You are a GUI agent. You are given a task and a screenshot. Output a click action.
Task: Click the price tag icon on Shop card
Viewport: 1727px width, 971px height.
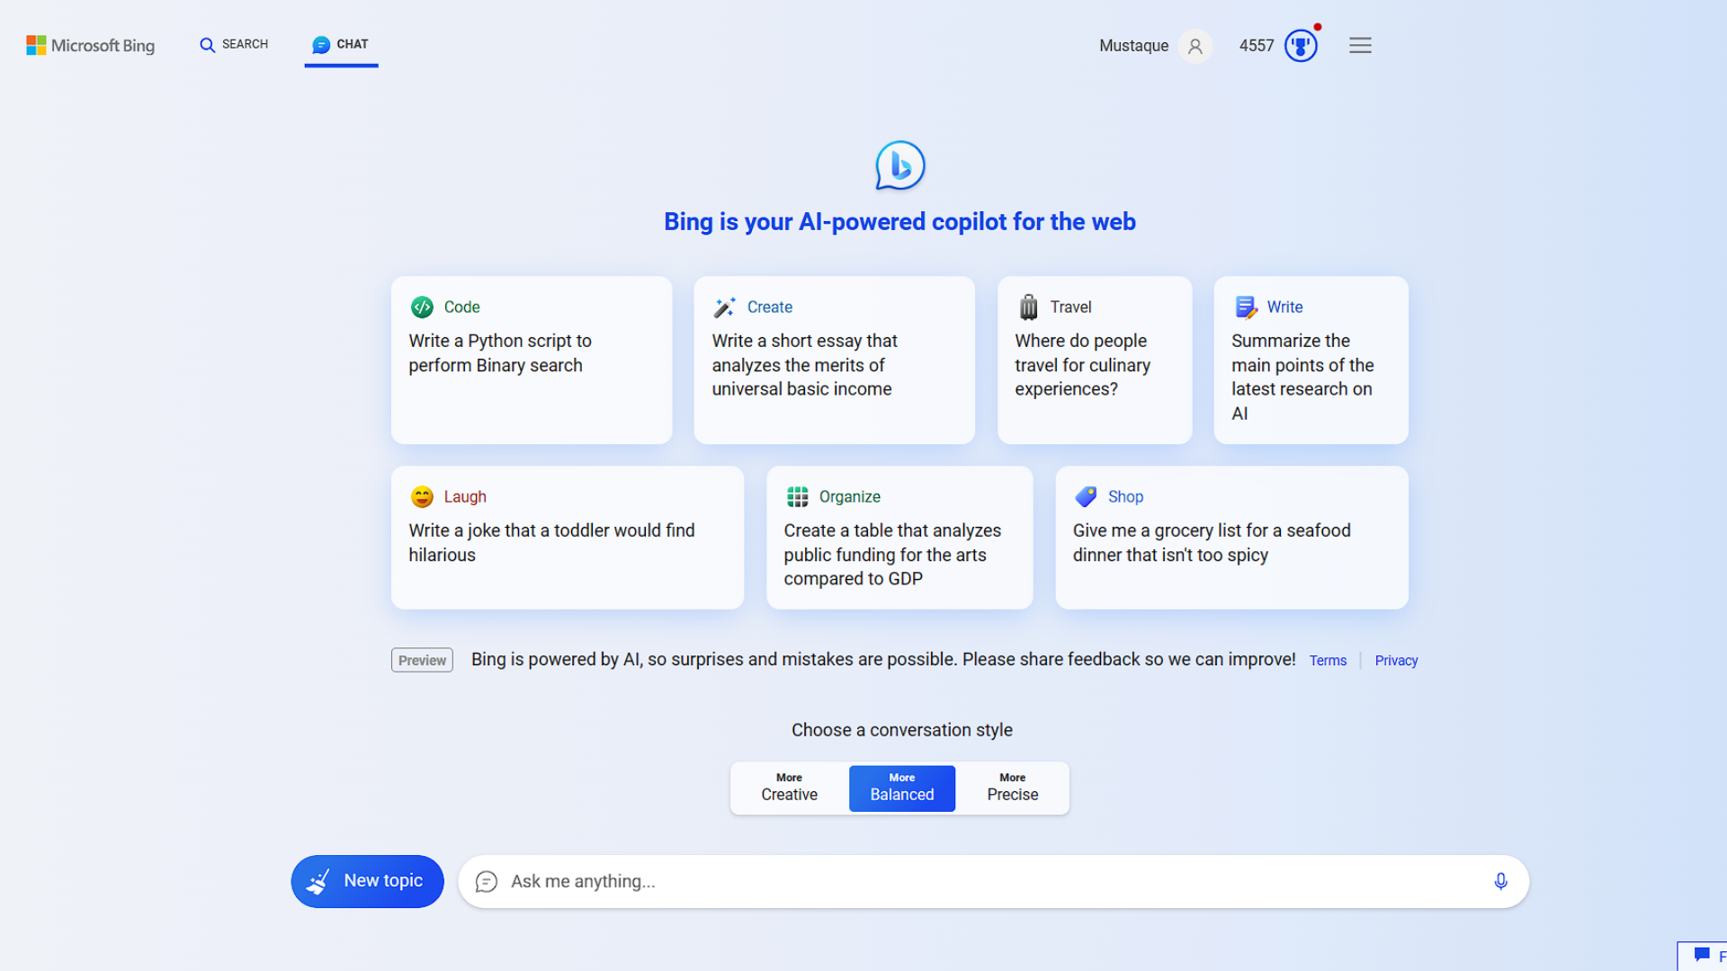click(1087, 496)
